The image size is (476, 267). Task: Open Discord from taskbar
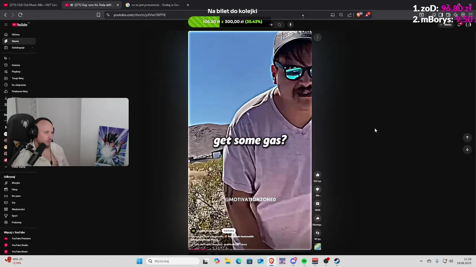click(293, 261)
